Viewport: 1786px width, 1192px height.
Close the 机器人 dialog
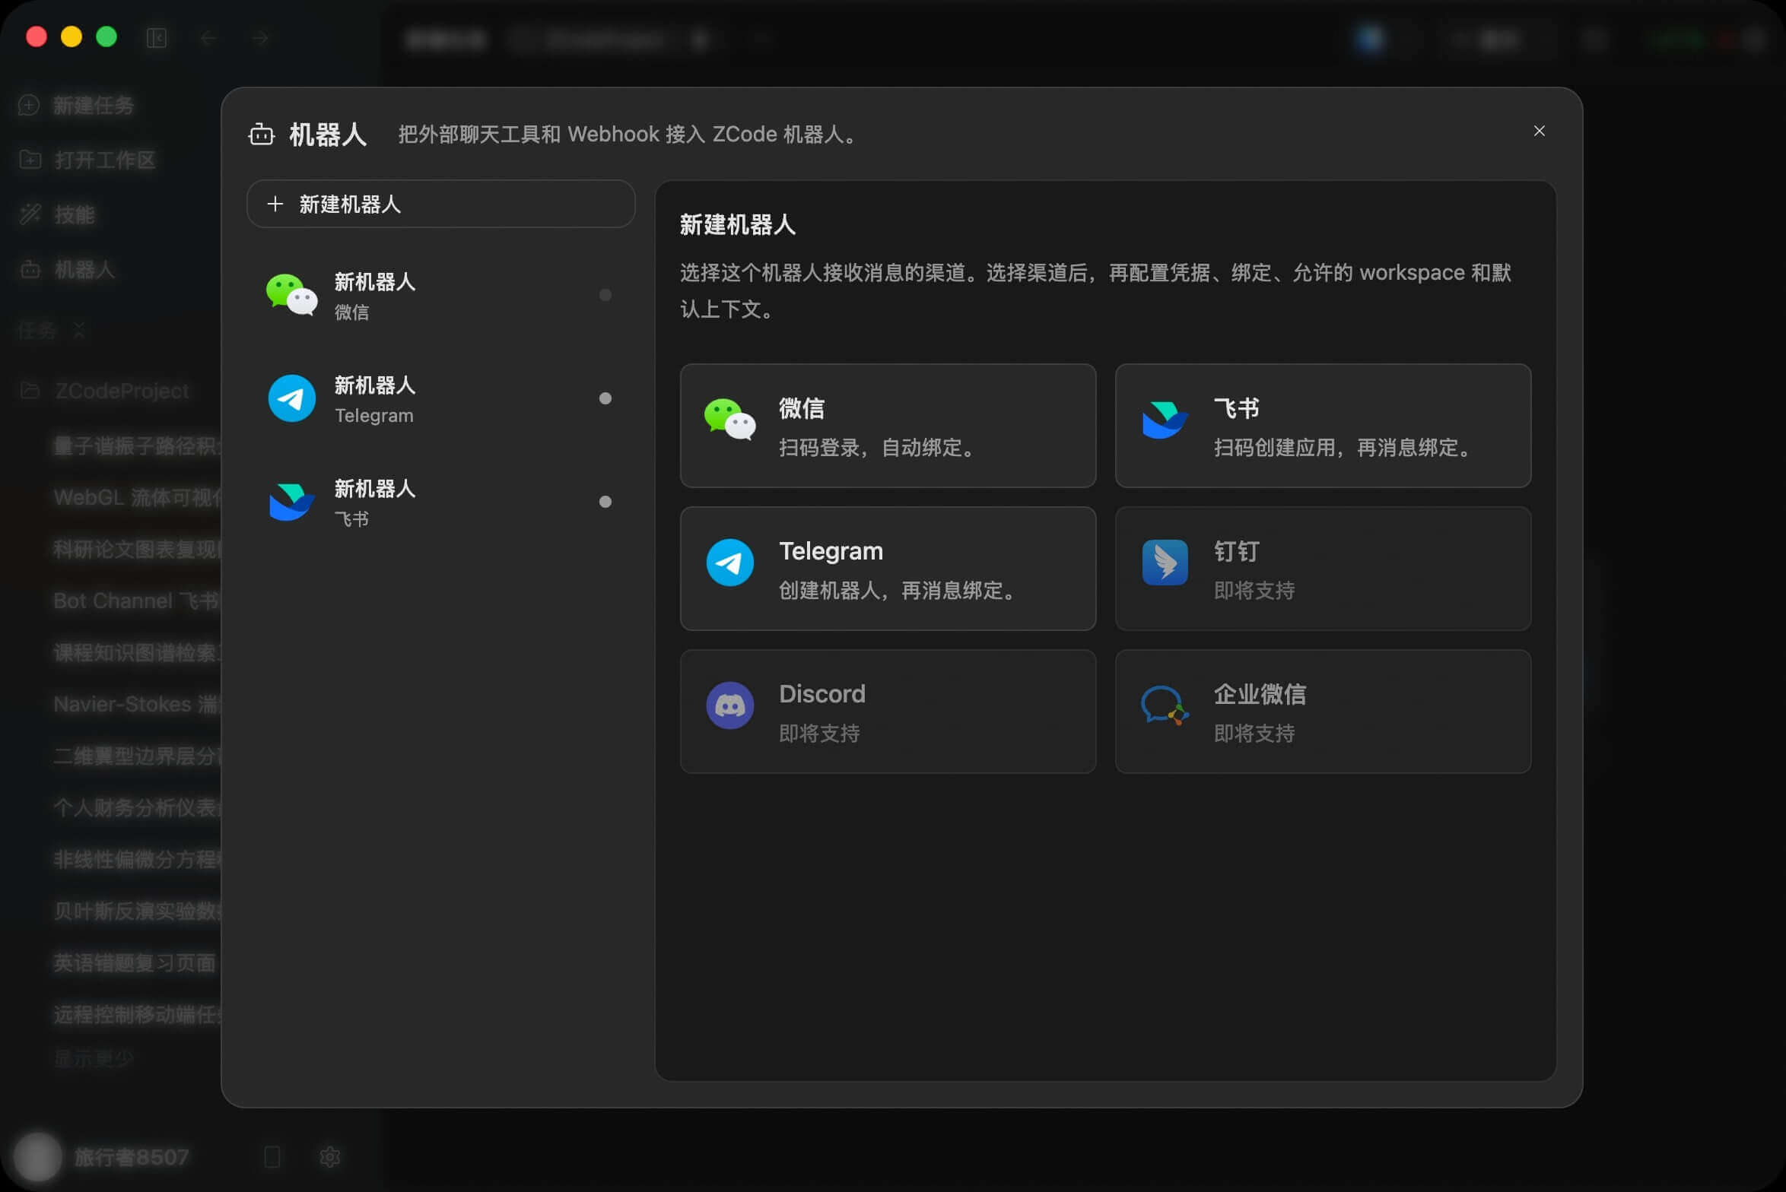(1539, 131)
